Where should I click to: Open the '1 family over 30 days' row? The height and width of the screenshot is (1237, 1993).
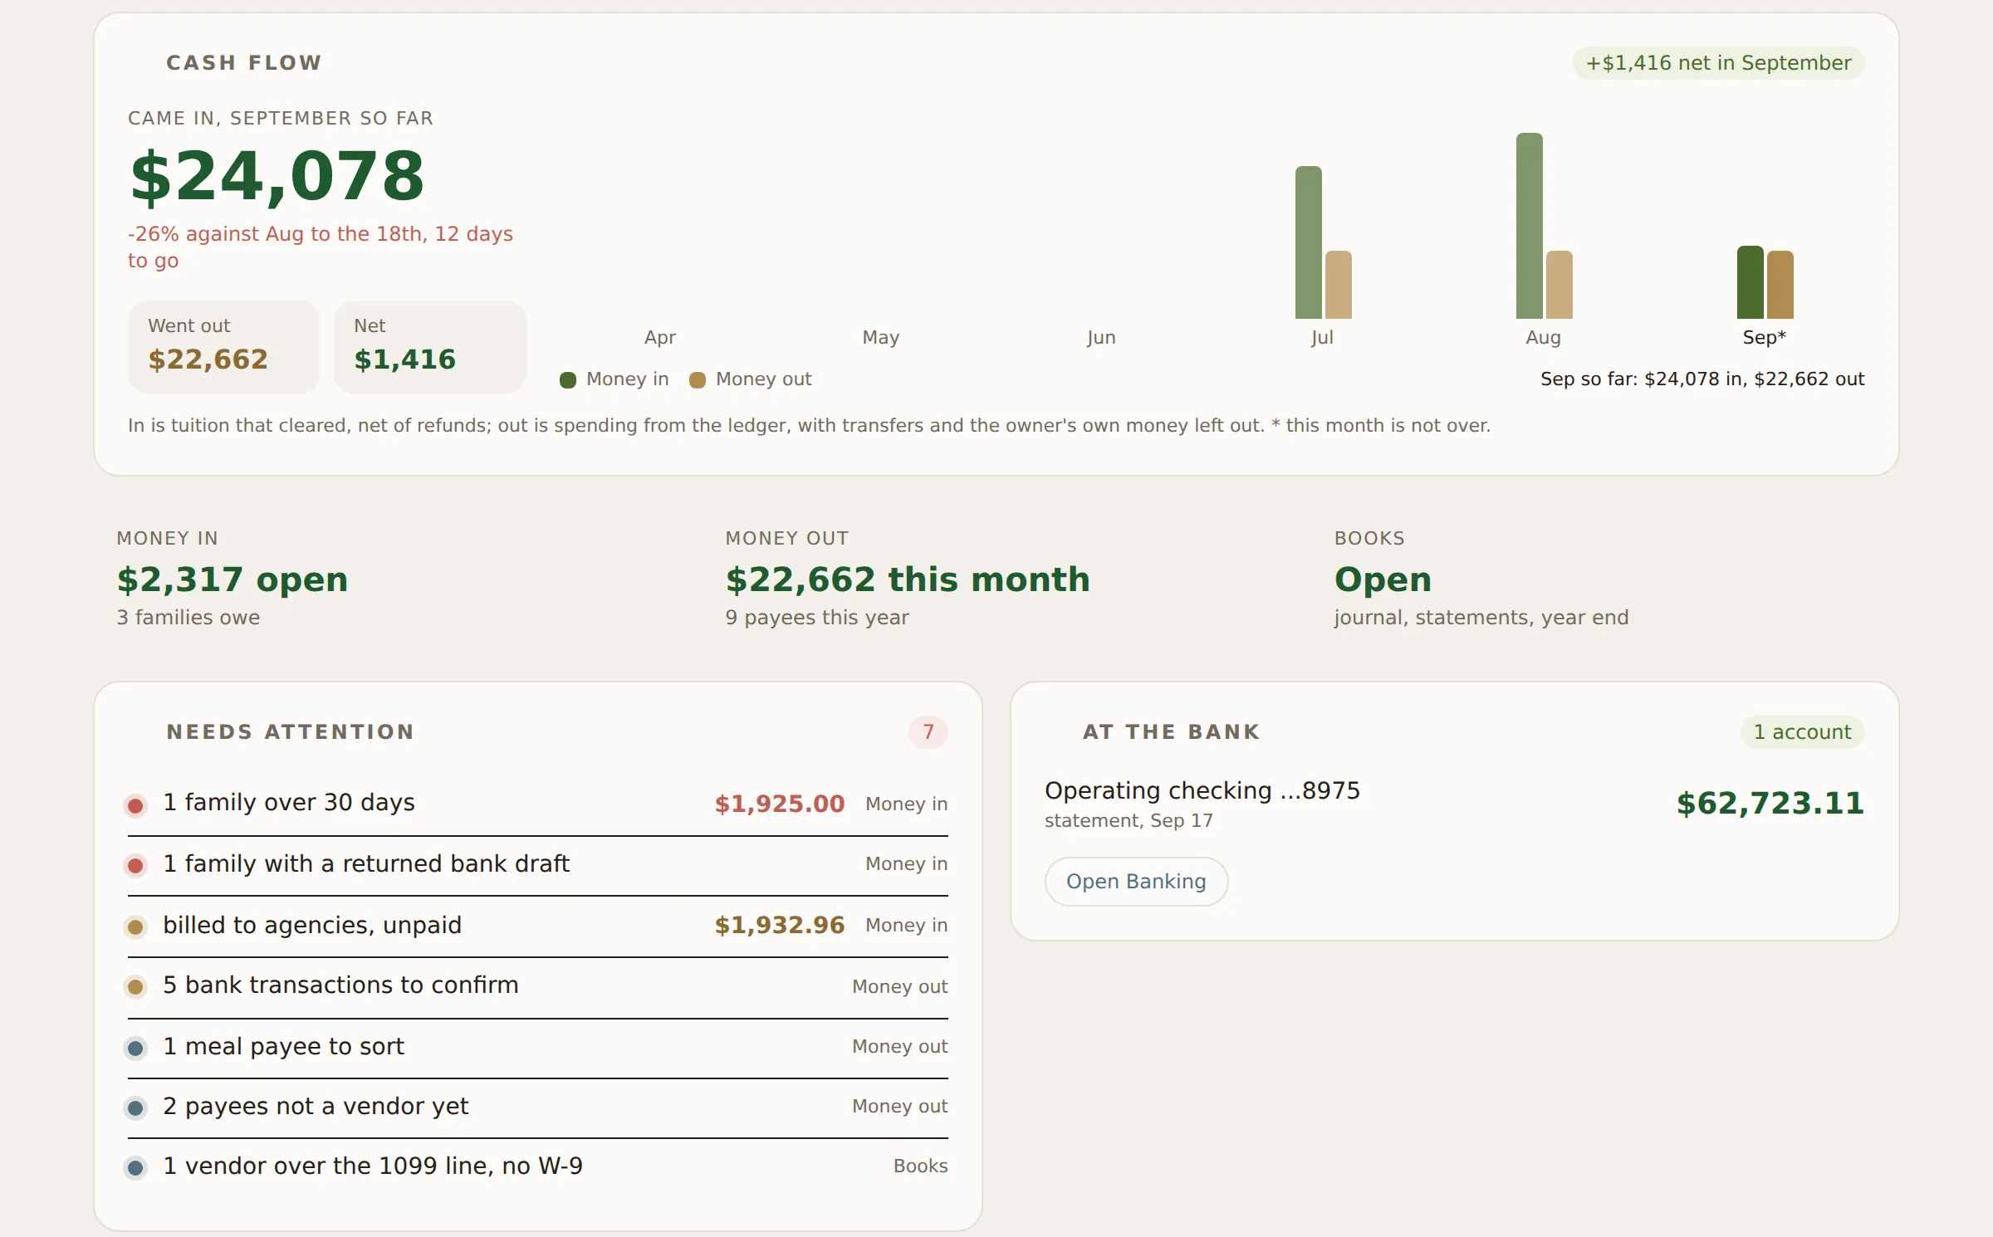click(x=538, y=804)
